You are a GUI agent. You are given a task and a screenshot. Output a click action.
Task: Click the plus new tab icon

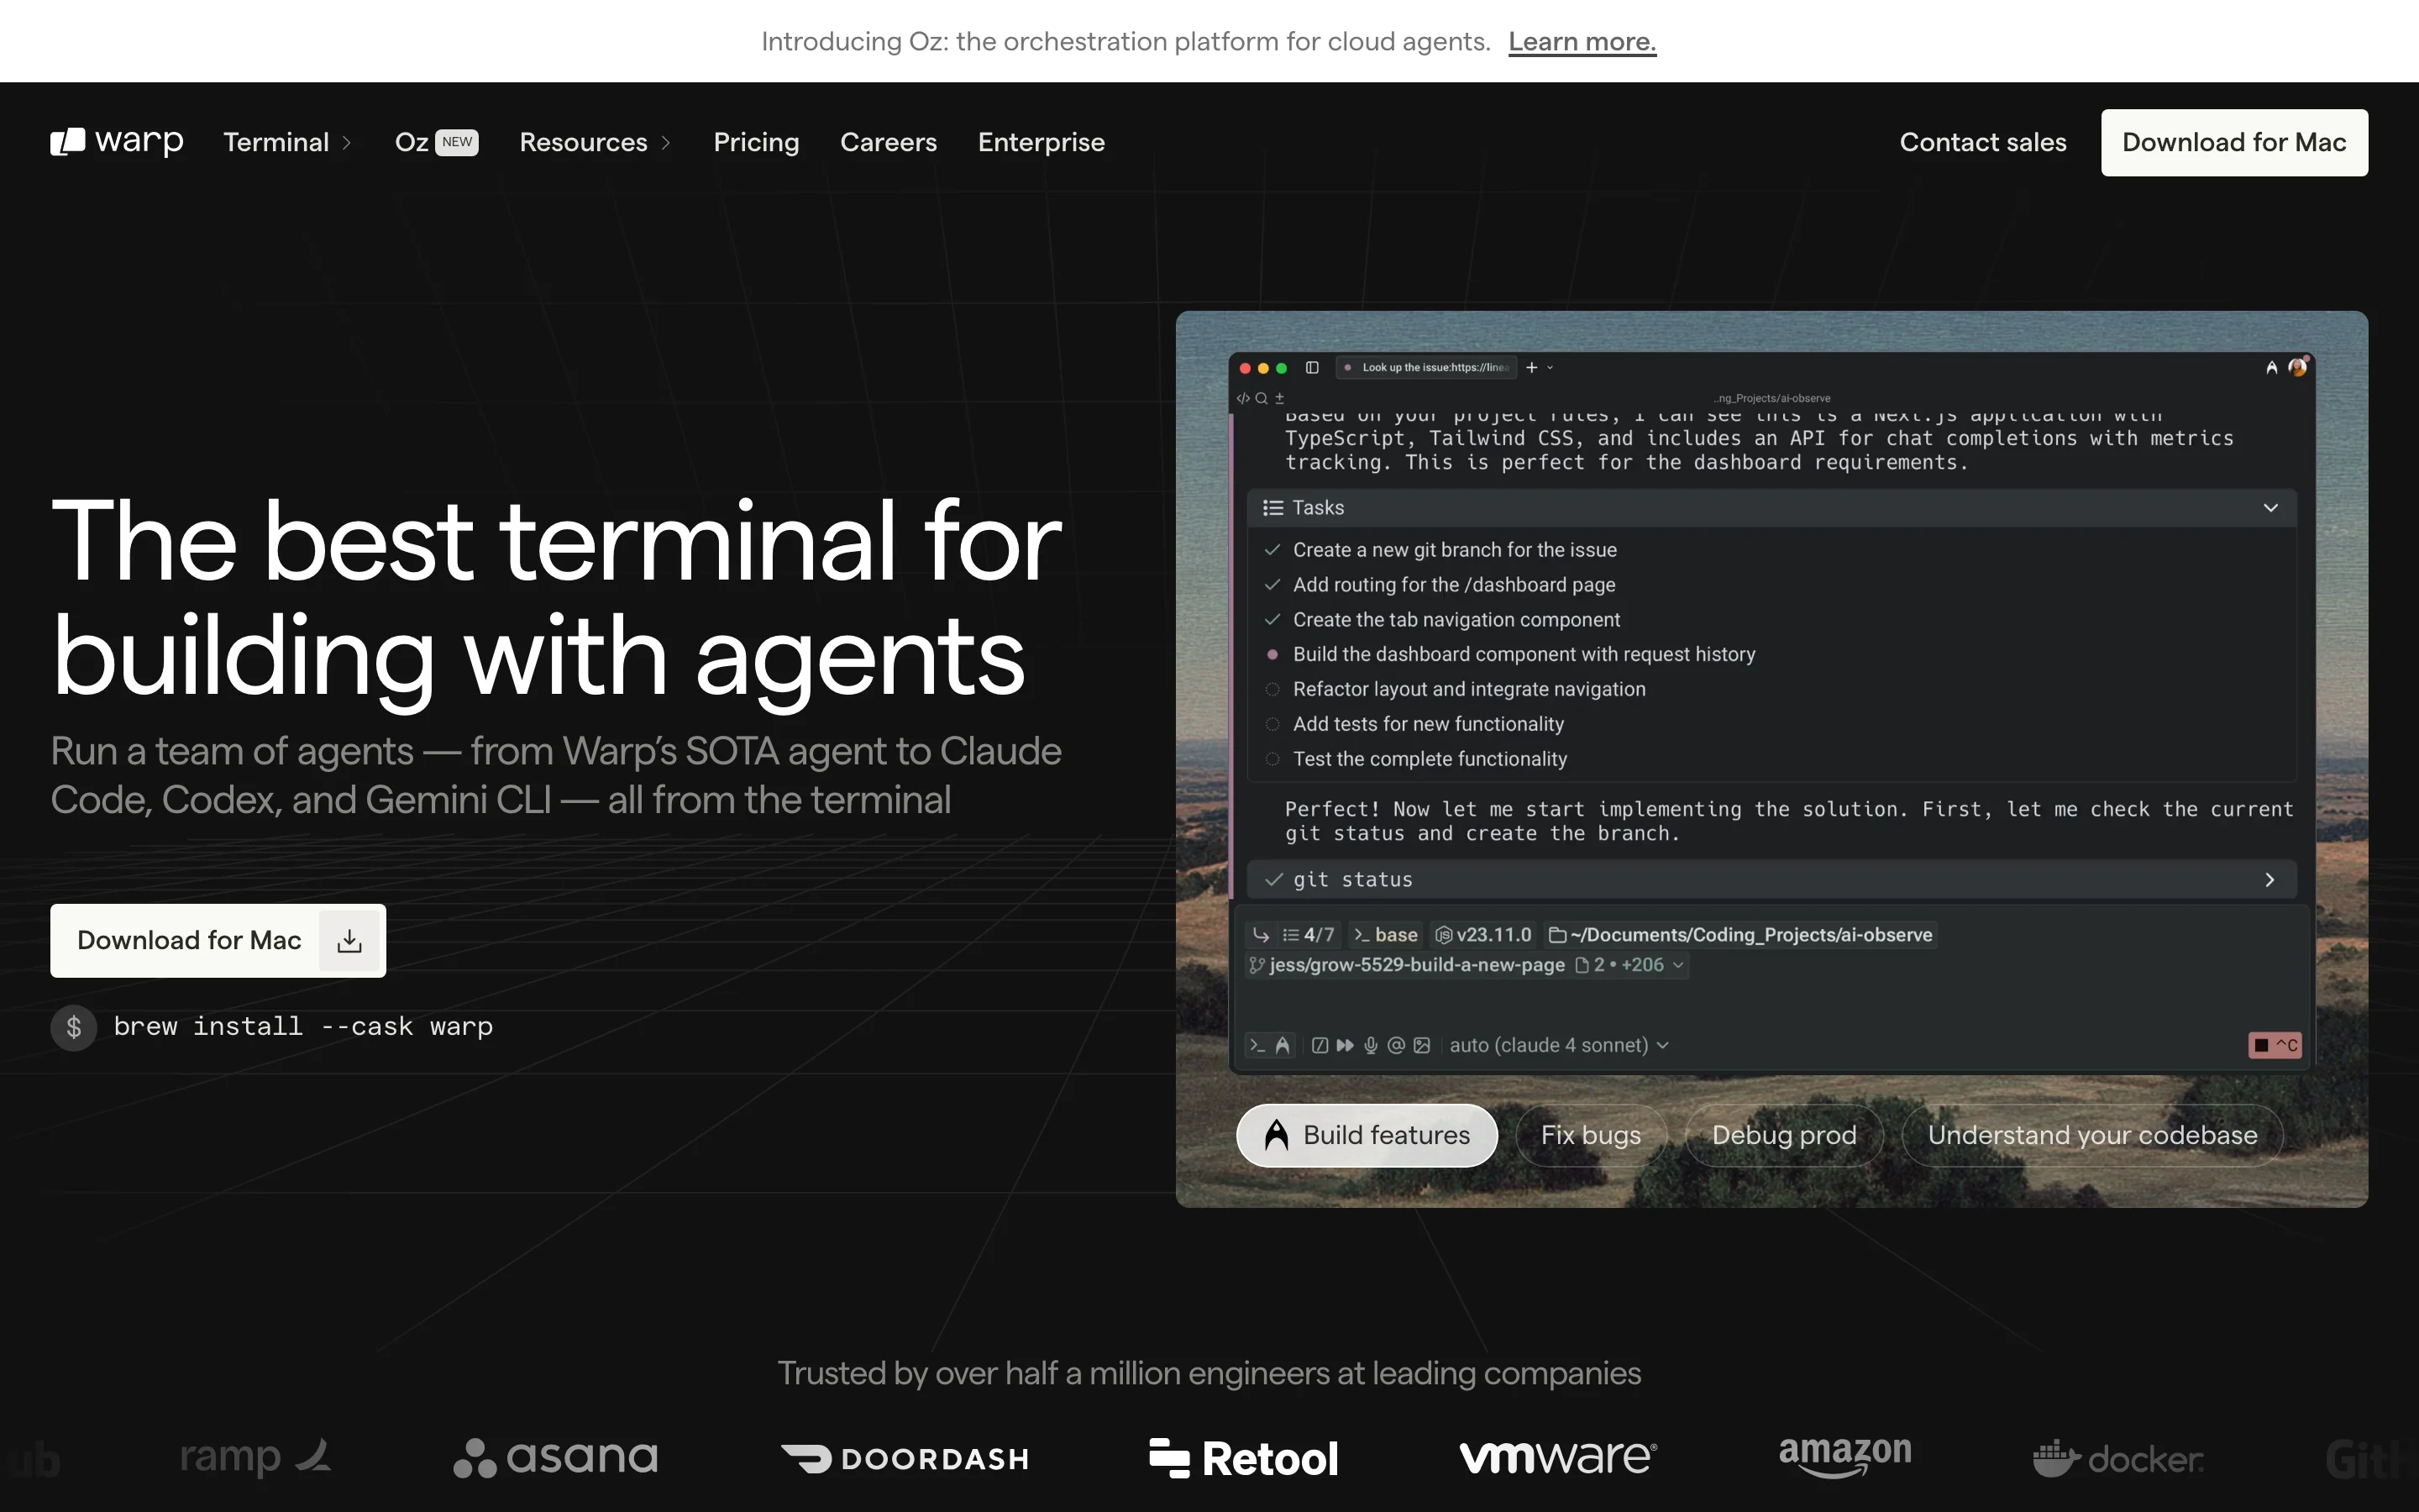point(1531,368)
